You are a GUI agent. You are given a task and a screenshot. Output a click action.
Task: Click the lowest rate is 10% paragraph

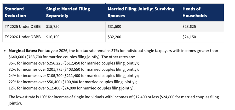pyautogui.click(x=113, y=97)
